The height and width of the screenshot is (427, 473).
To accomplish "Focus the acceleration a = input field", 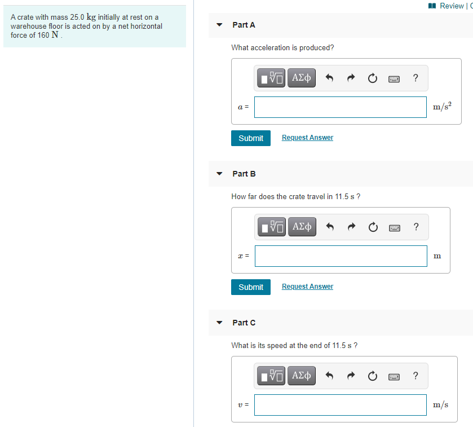I will 341,107.
